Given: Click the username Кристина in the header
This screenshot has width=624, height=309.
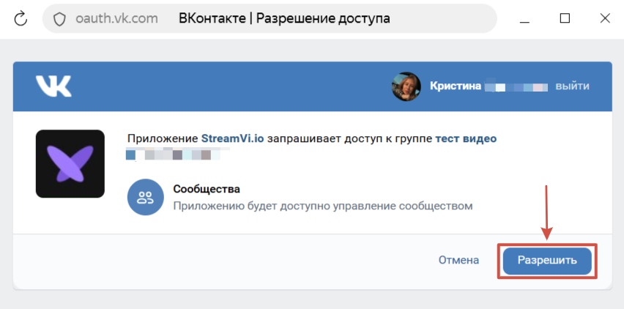Looking at the screenshot, I should click(x=456, y=86).
